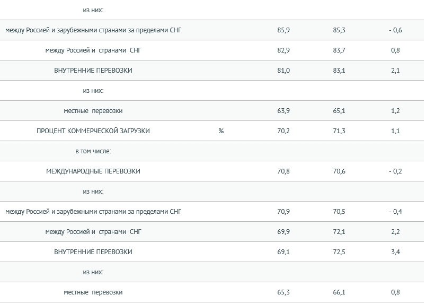Click the value 65,1 for местные перевозки
426x304 pixels.
pyautogui.click(x=339, y=111)
